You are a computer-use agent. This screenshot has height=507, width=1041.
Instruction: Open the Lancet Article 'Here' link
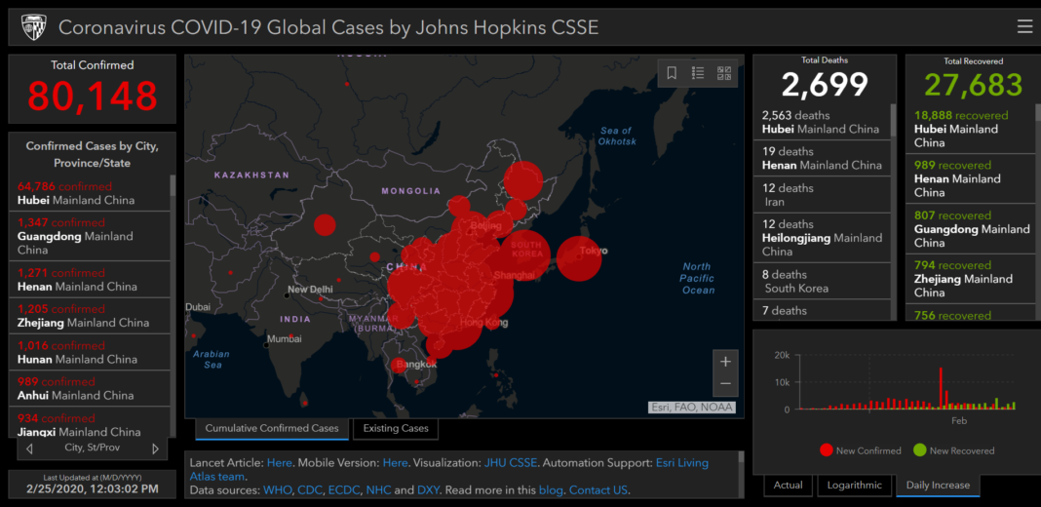point(279,462)
